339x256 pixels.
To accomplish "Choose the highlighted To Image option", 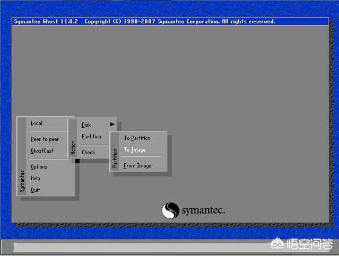I will coord(135,149).
